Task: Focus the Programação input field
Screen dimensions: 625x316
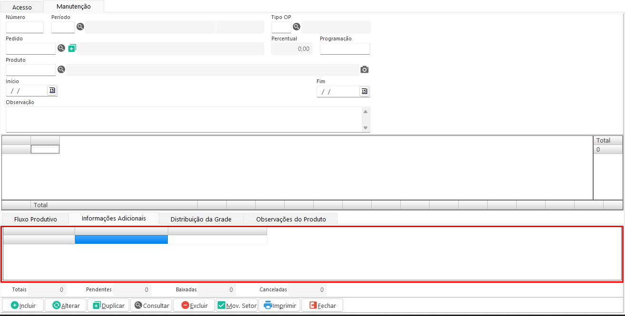Action: click(345, 49)
